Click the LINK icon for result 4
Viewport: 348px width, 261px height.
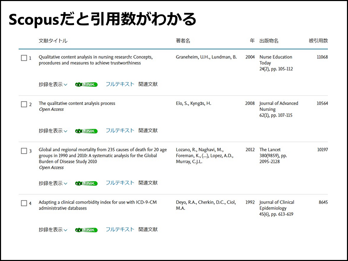tap(86, 230)
